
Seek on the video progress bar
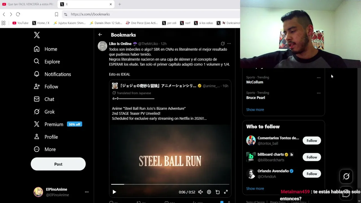(170, 184)
